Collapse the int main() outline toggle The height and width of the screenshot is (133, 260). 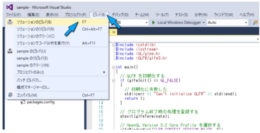tap(114, 67)
